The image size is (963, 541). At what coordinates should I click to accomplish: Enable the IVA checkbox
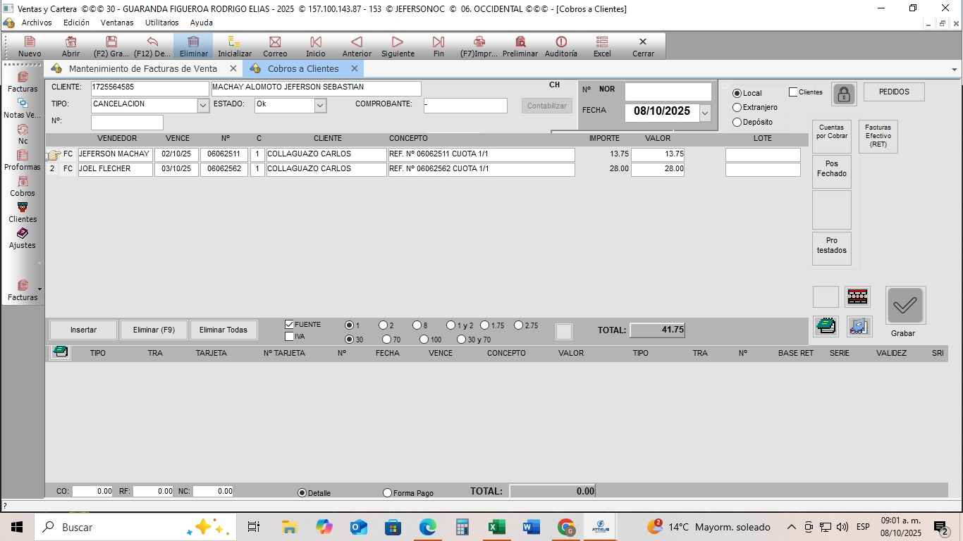pyautogui.click(x=289, y=337)
